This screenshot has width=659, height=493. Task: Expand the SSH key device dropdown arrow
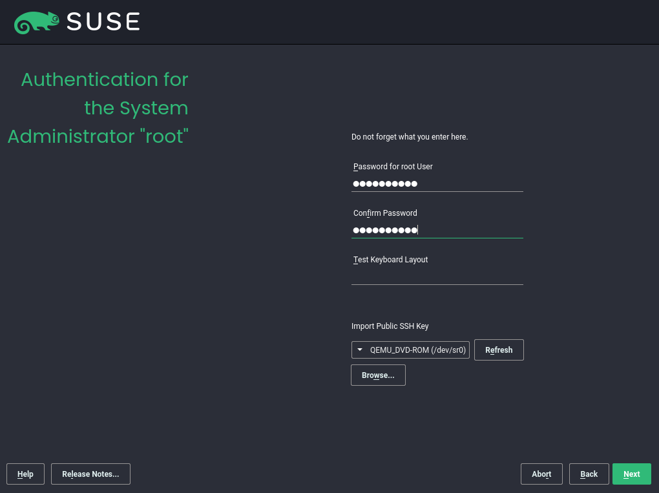(360, 350)
